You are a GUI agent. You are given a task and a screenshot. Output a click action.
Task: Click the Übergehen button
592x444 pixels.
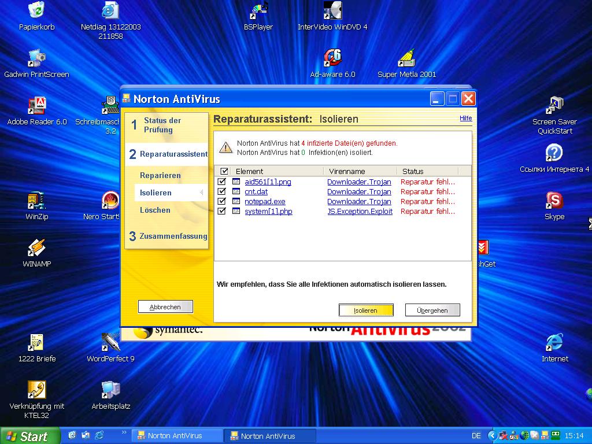432,310
